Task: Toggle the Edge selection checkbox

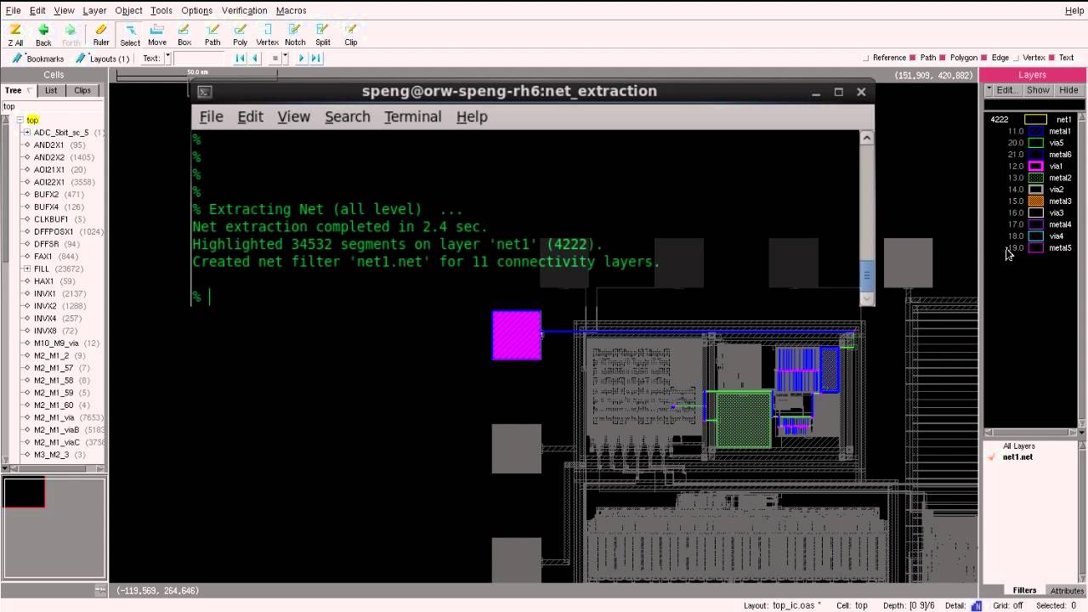Action: click(984, 59)
